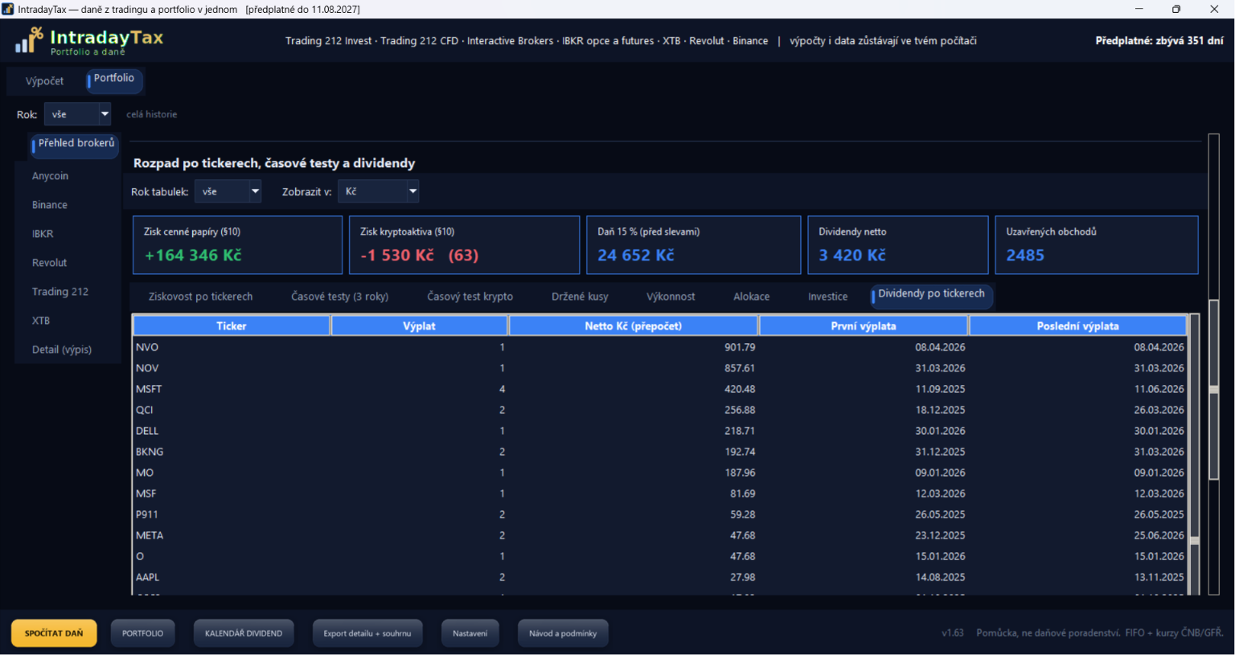
Task: Open Návod a podmínky button
Action: click(x=563, y=633)
